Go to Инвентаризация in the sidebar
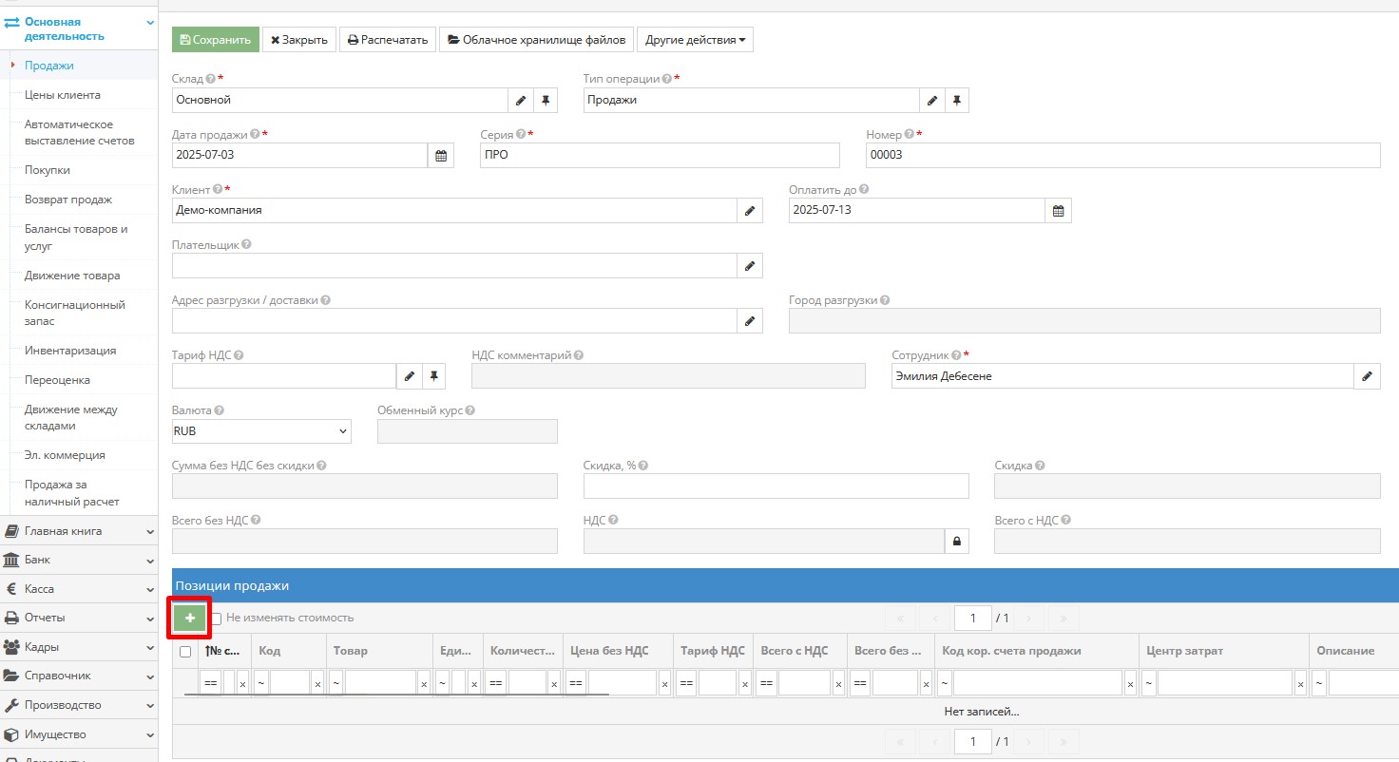1399x762 pixels. coord(70,351)
